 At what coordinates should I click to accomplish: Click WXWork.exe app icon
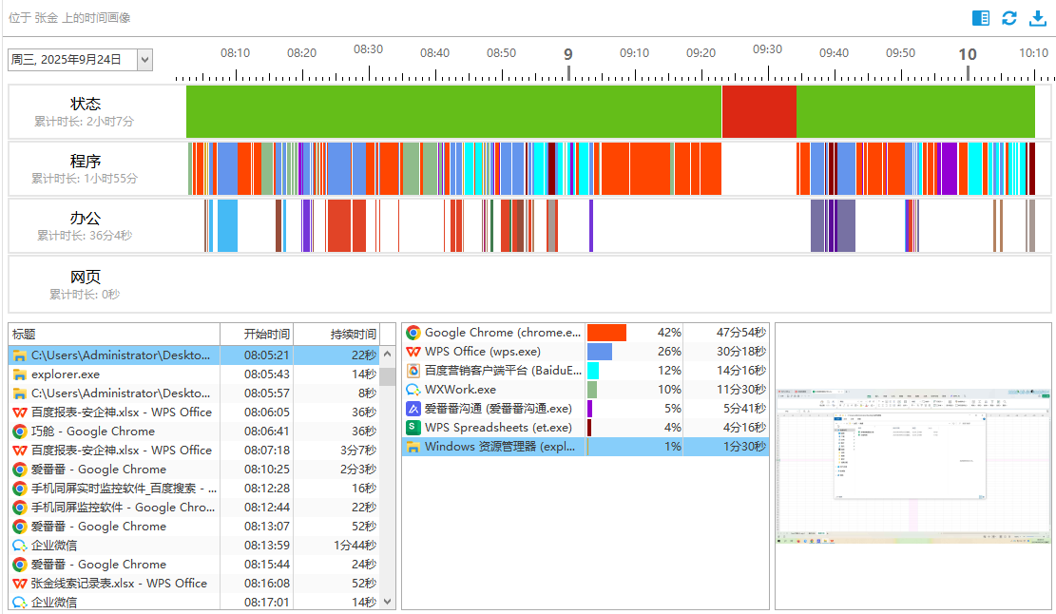pos(413,389)
